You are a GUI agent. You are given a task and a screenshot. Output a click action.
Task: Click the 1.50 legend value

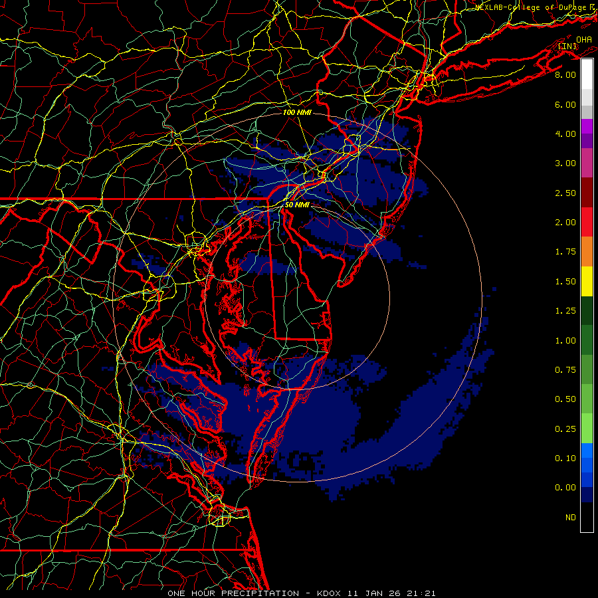(x=565, y=282)
